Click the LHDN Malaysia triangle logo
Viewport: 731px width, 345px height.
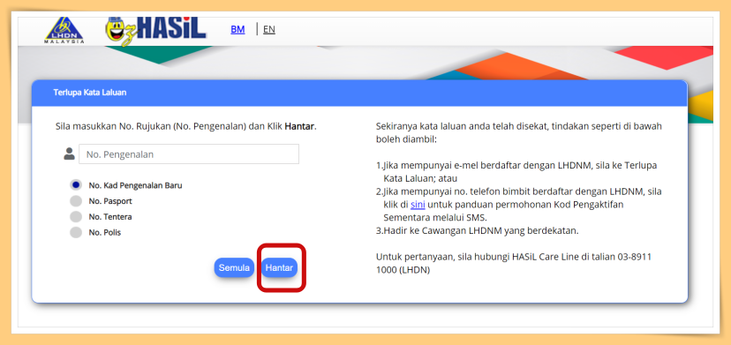pos(64,30)
